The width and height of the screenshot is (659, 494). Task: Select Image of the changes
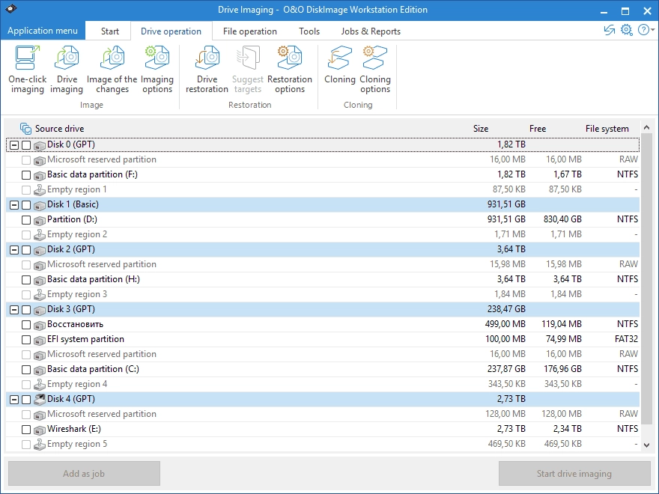point(112,70)
